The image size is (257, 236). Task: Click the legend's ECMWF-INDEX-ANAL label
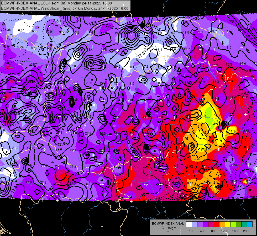pos(168,224)
